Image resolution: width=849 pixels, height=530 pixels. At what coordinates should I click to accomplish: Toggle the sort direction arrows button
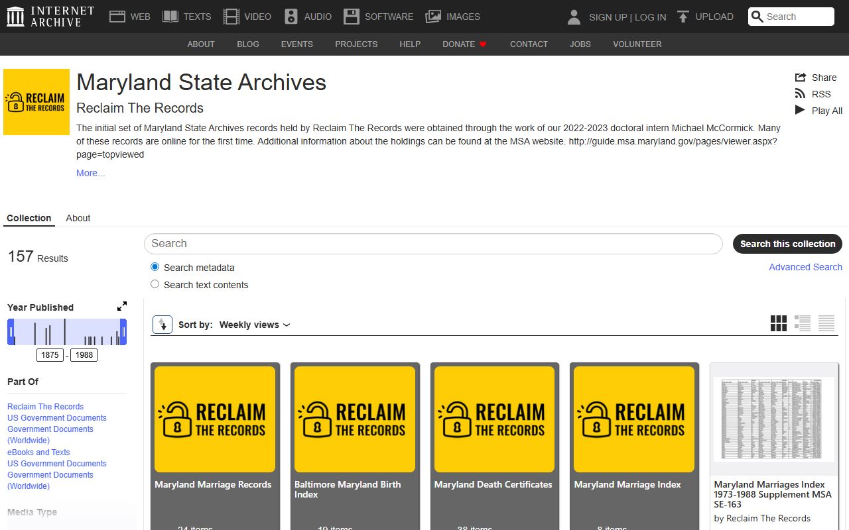click(163, 325)
